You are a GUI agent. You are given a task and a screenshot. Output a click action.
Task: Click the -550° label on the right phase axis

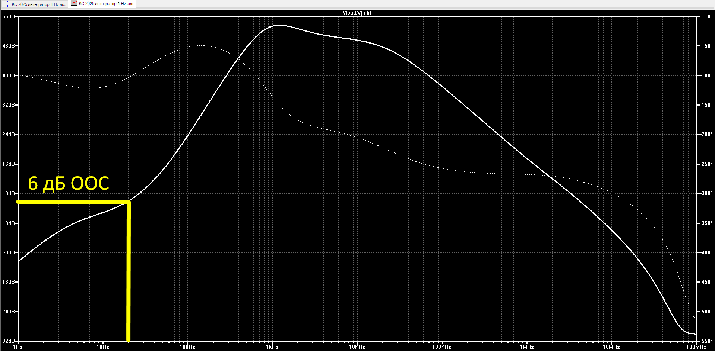tap(706, 341)
